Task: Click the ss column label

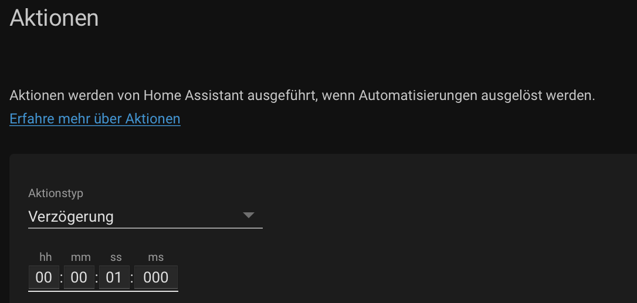Action: point(116,257)
